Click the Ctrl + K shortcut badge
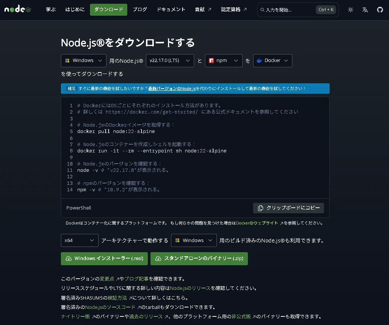389x325 pixels. pyautogui.click(x=326, y=10)
